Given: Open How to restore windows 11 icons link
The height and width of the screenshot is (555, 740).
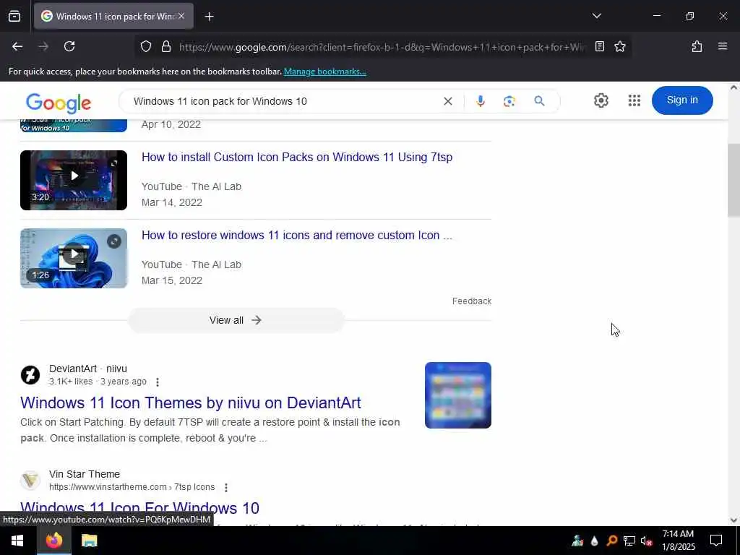Looking at the screenshot, I should (297, 235).
